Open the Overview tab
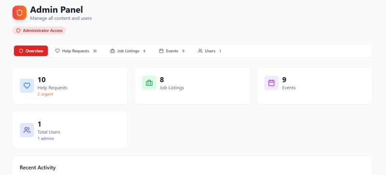The image size is (386, 175). click(x=31, y=51)
